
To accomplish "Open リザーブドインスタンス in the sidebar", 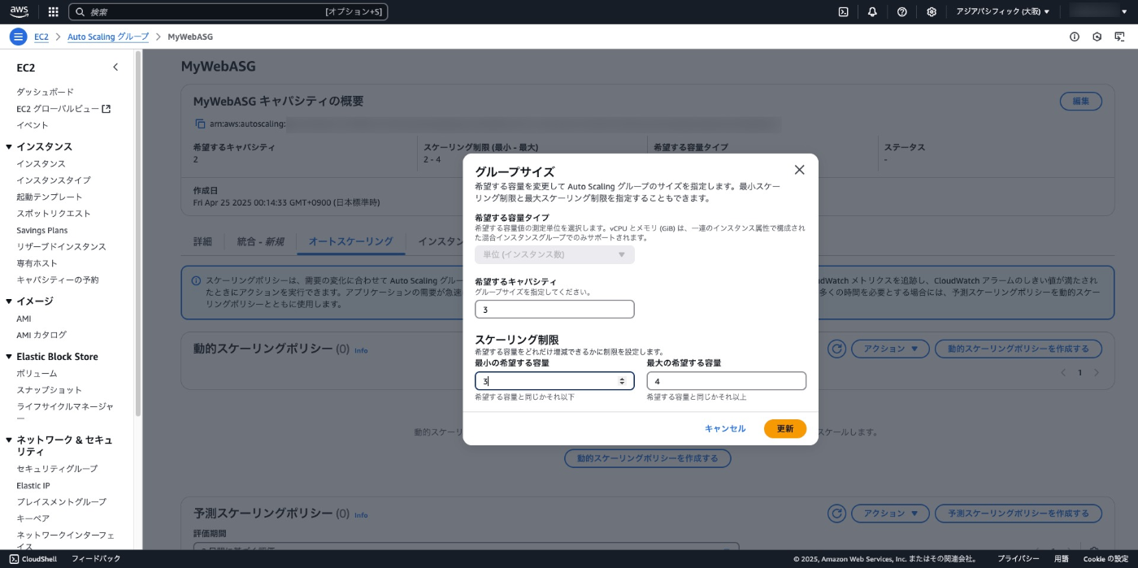I will tap(62, 247).
